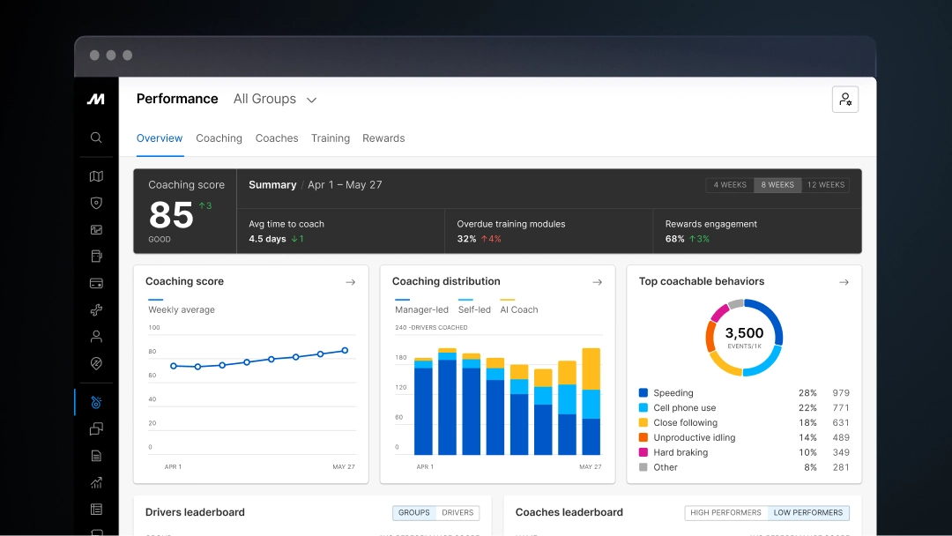Click the Weekly average legend label
The width and height of the screenshot is (952, 536).
tap(182, 309)
